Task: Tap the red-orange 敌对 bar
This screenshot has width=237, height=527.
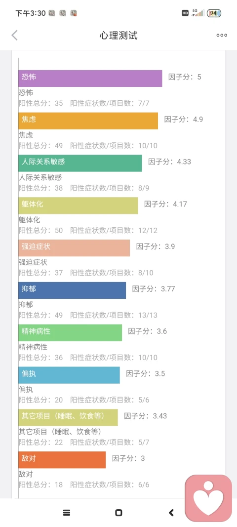Action: click(x=62, y=459)
